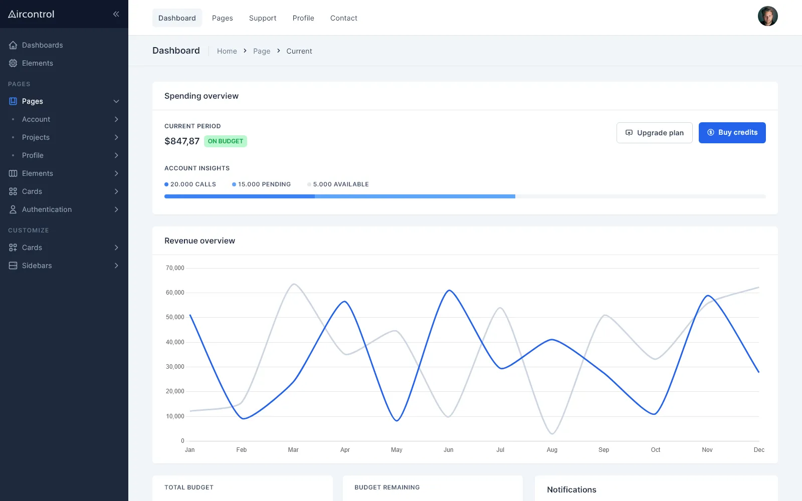Image resolution: width=802 pixels, height=501 pixels.
Task: Click the Current breadcrumb item
Action: [x=299, y=51]
